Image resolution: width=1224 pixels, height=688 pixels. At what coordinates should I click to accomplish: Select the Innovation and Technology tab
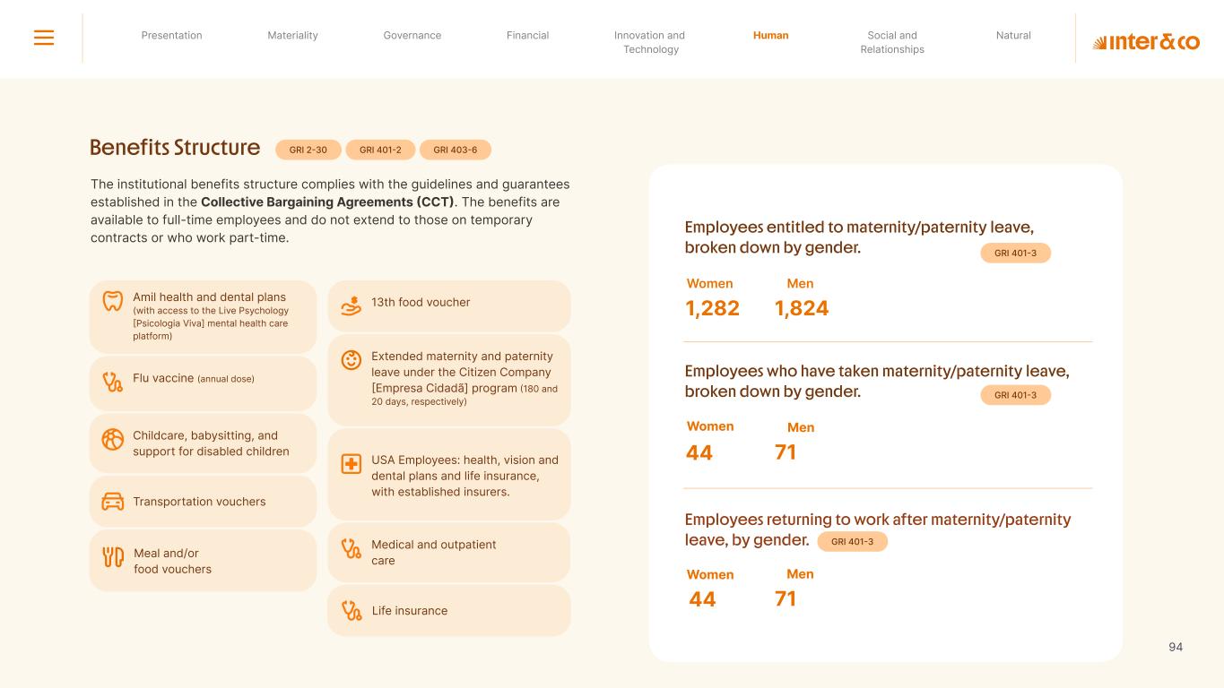(x=650, y=42)
